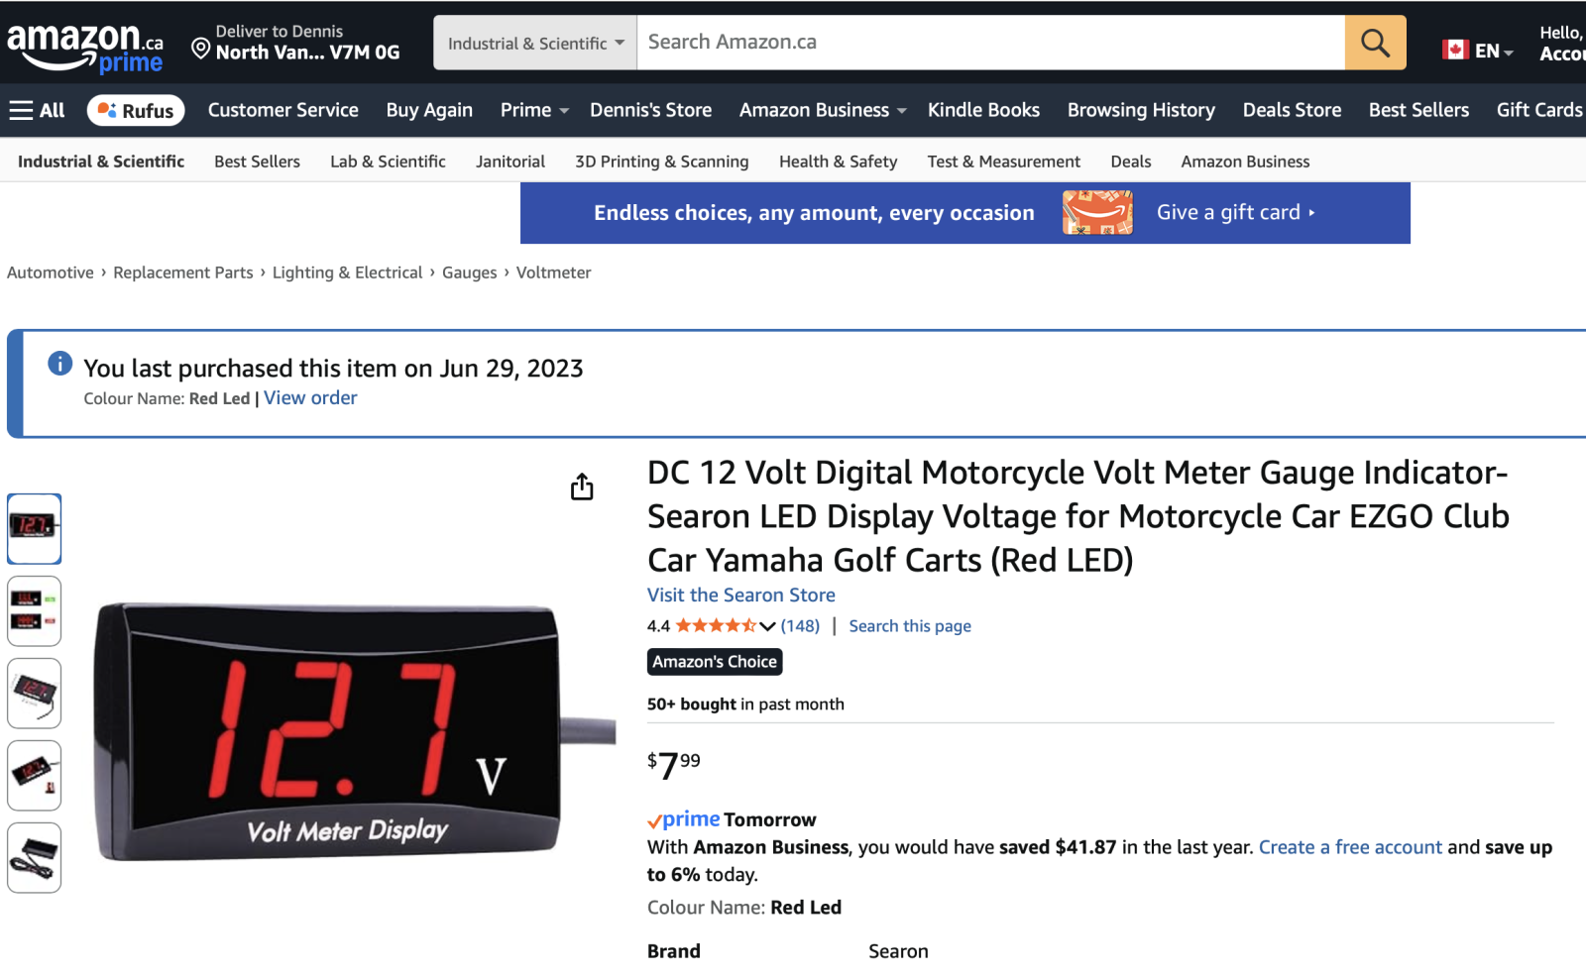Open the star ratings breakdown chevron

point(767,626)
